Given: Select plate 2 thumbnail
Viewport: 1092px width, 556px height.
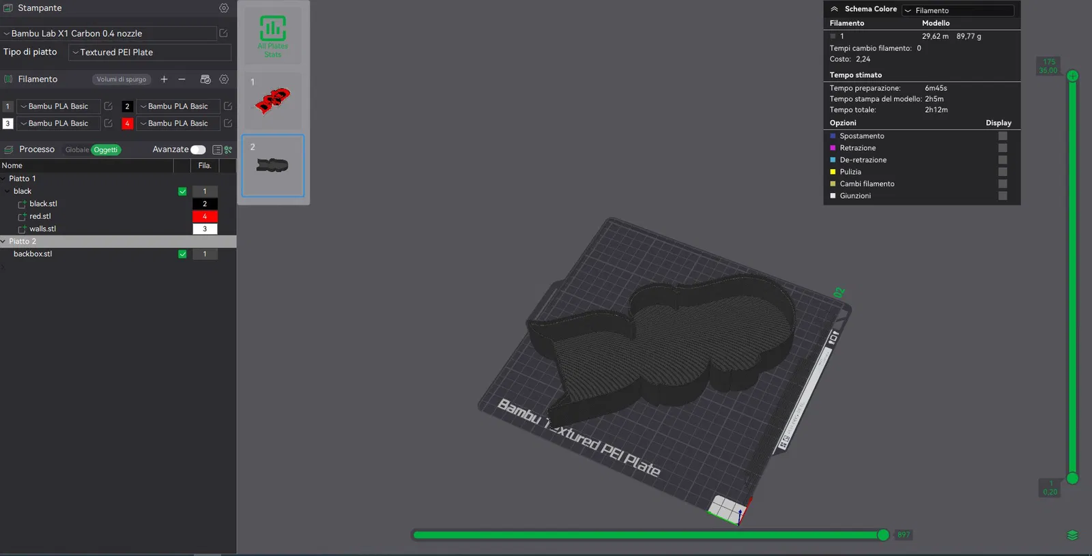Looking at the screenshot, I should point(273,166).
